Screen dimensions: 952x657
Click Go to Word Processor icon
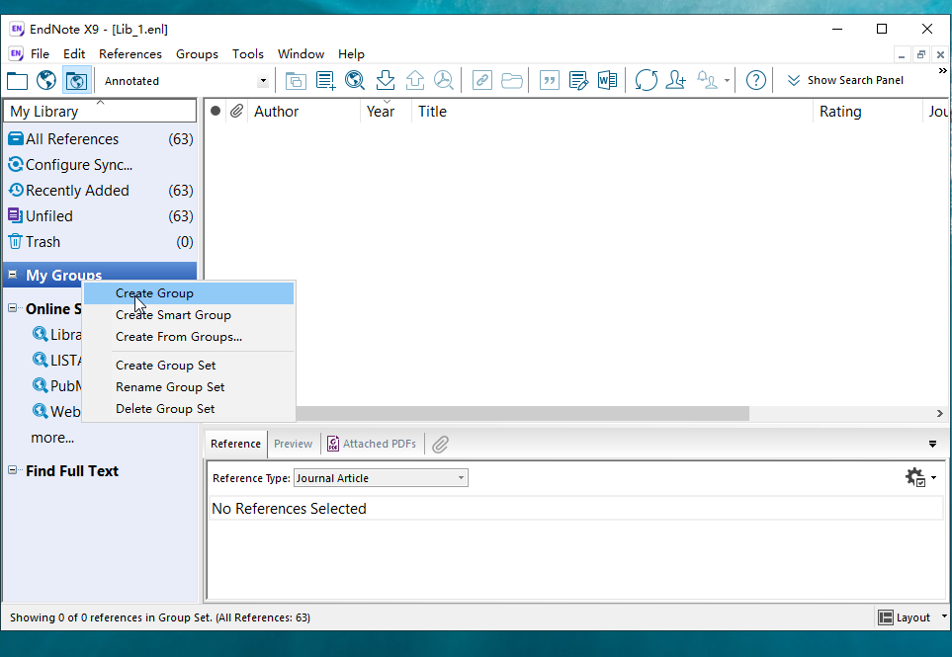click(x=607, y=80)
